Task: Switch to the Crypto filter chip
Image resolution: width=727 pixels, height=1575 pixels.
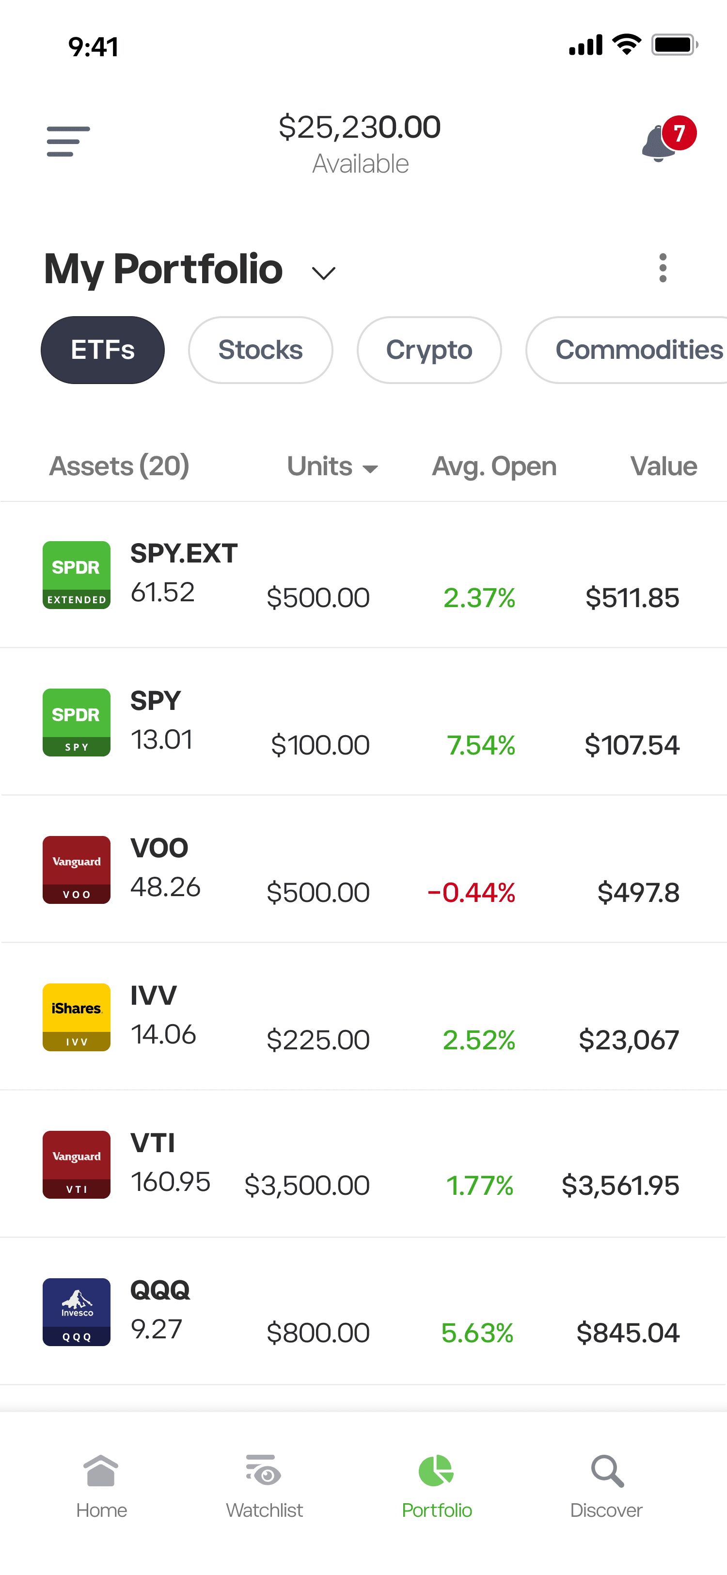Action: click(429, 350)
